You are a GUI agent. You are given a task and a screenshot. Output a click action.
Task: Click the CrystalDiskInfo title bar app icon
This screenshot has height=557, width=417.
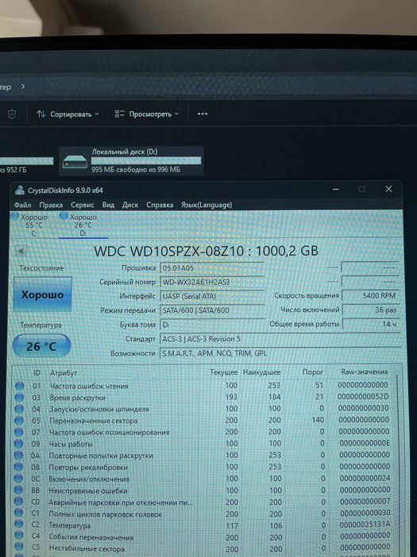click(x=20, y=190)
